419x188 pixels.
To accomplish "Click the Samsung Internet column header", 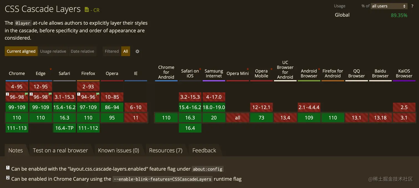I will 214,73.
